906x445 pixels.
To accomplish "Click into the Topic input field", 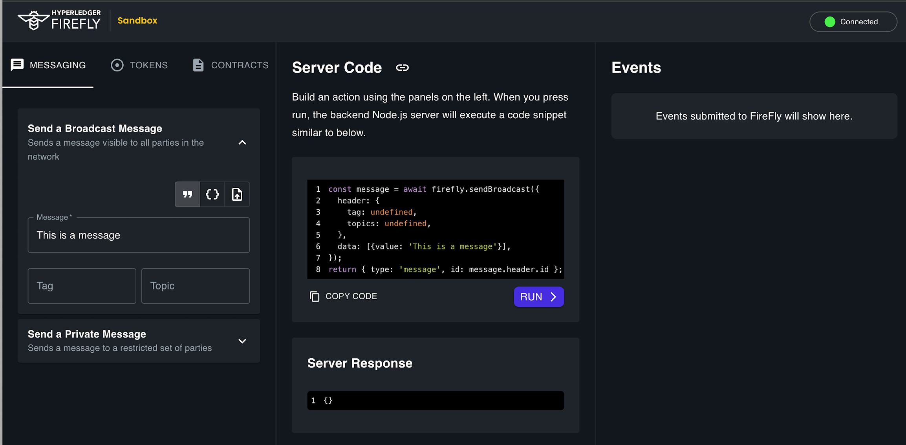I will [x=195, y=286].
